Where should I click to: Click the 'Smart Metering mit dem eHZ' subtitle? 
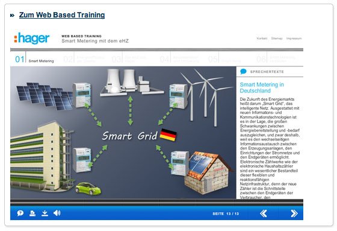tap(95, 41)
